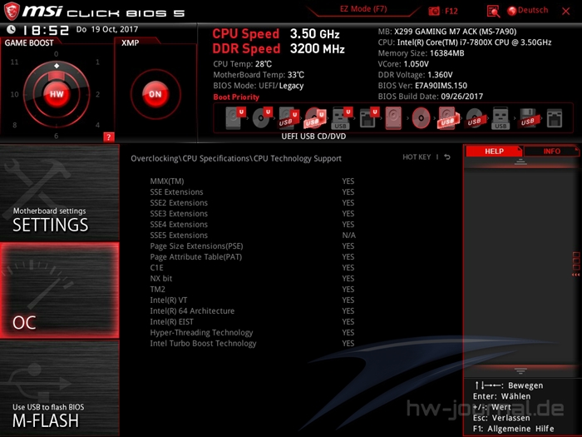The width and height of the screenshot is (582, 437).
Task: Select the USB floppy boot device icon
Action: [528, 118]
